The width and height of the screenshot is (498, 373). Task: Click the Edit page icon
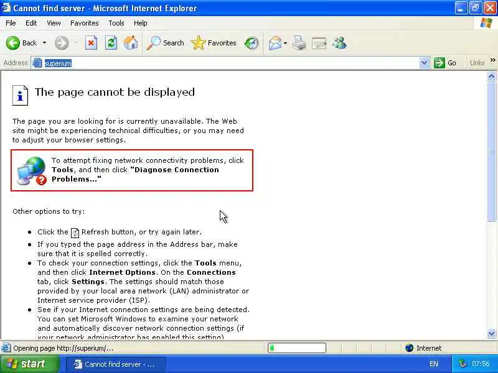319,43
